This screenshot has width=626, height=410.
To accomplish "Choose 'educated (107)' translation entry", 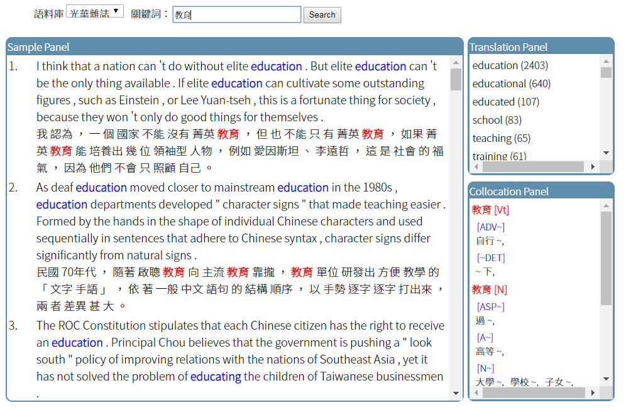I will click(x=505, y=102).
